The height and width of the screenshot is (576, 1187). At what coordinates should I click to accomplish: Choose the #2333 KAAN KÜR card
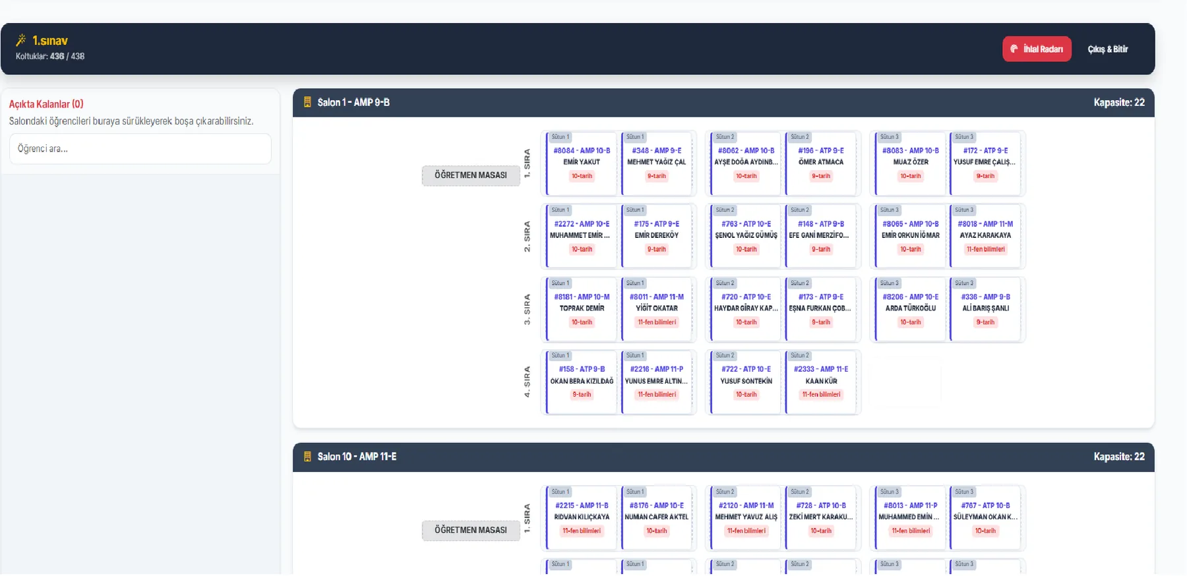(x=821, y=382)
